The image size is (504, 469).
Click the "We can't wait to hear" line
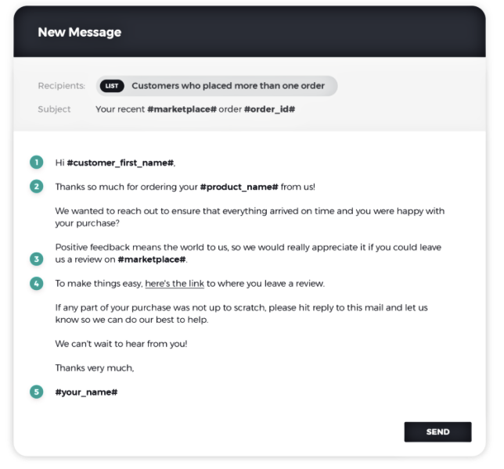(x=121, y=343)
